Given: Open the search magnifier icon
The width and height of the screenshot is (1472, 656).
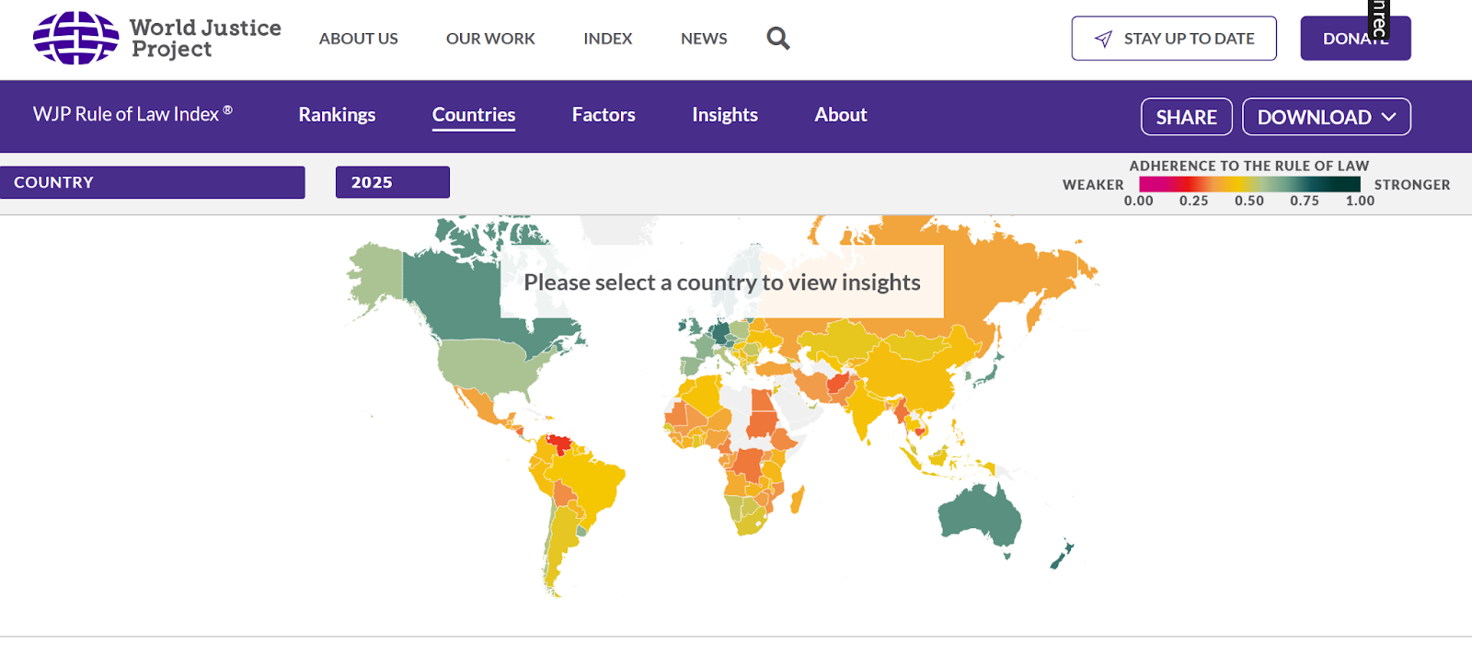Looking at the screenshot, I should tap(777, 39).
